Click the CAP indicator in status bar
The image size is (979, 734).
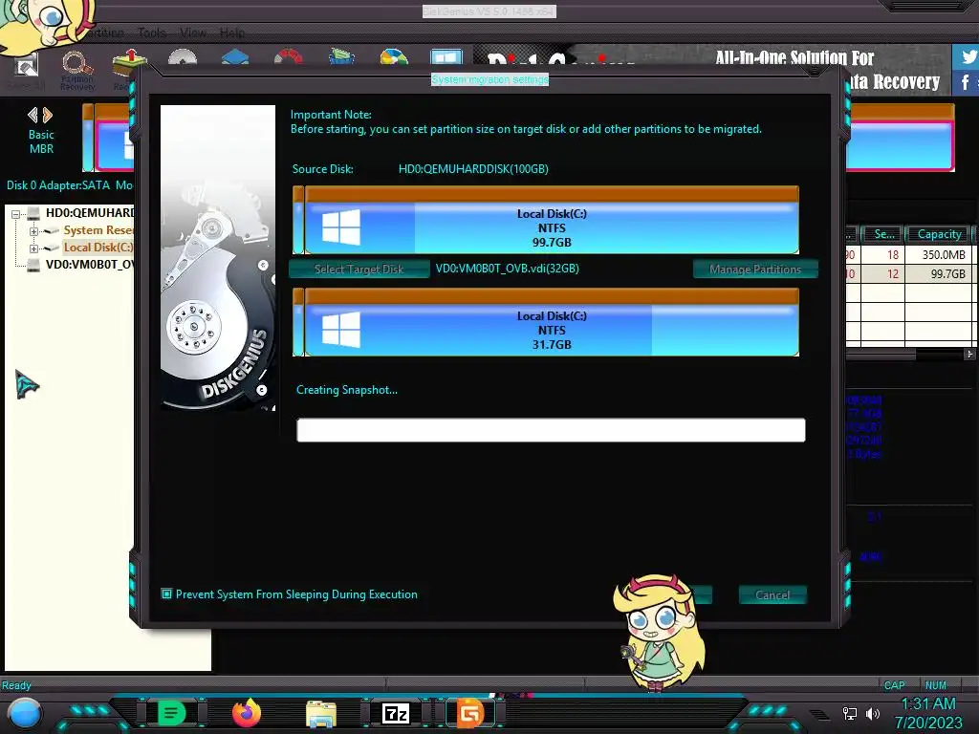(894, 685)
